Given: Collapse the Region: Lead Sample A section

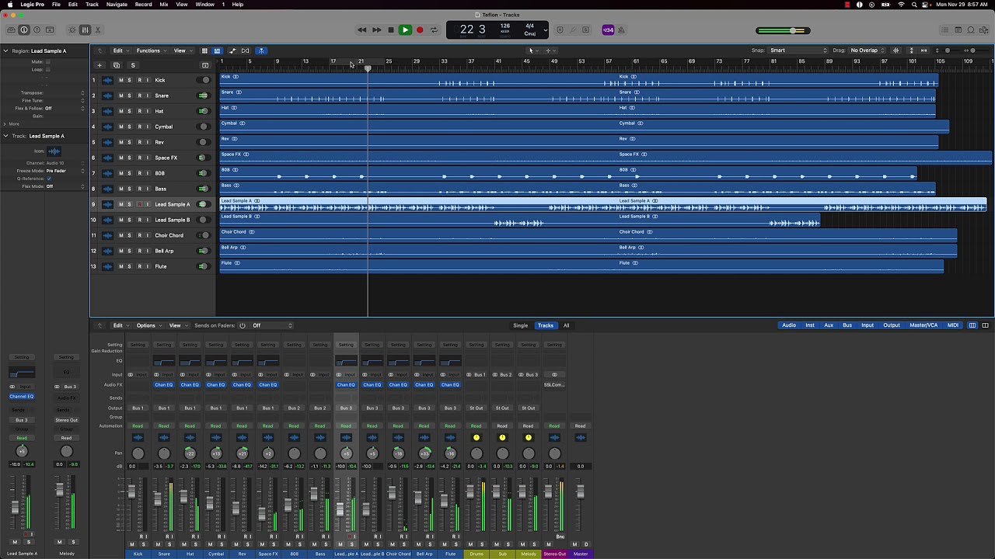Looking at the screenshot, I should (x=5, y=50).
